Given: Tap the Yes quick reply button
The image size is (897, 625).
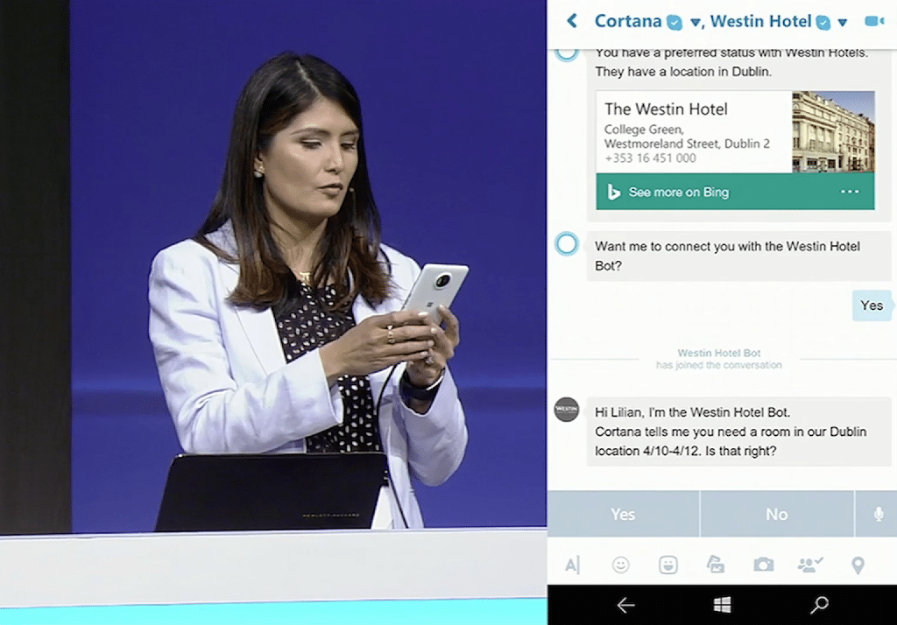Looking at the screenshot, I should [623, 514].
